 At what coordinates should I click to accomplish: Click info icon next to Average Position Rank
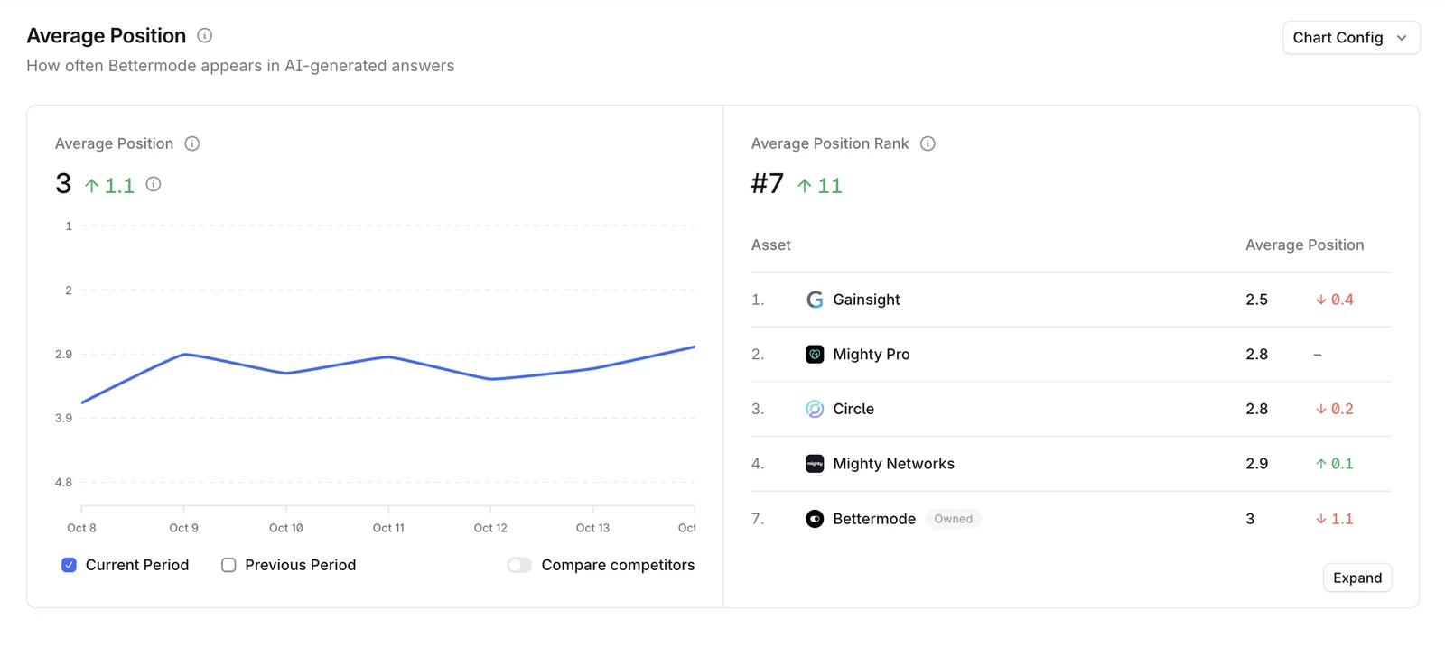pyautogui.click(x=928, y=143)
